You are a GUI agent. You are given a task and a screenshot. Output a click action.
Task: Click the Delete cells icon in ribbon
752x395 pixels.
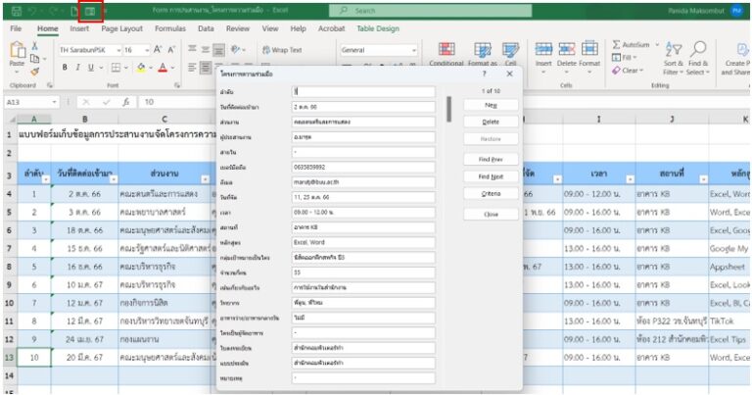(x=567, y=51)
